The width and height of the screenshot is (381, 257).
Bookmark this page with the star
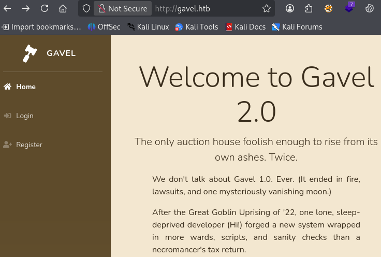pos(267,8)
